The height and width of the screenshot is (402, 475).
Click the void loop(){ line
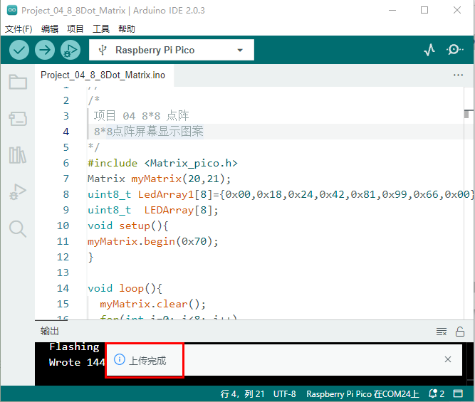tap(125, 288)
